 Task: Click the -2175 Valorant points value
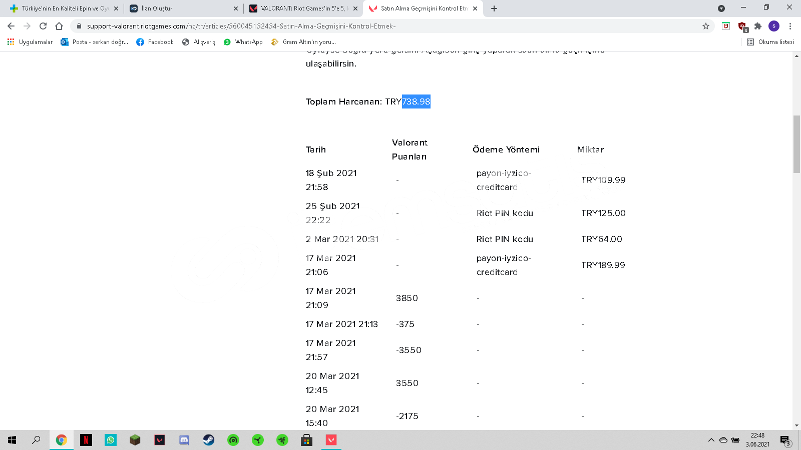click(407, 416)
